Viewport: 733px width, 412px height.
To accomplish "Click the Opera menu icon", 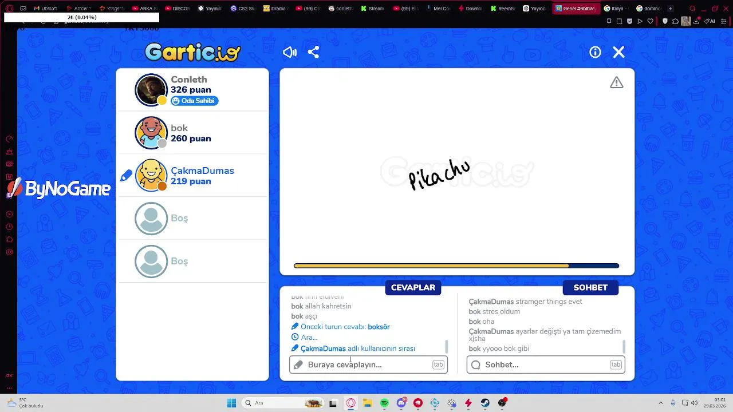I will [9, 9].
